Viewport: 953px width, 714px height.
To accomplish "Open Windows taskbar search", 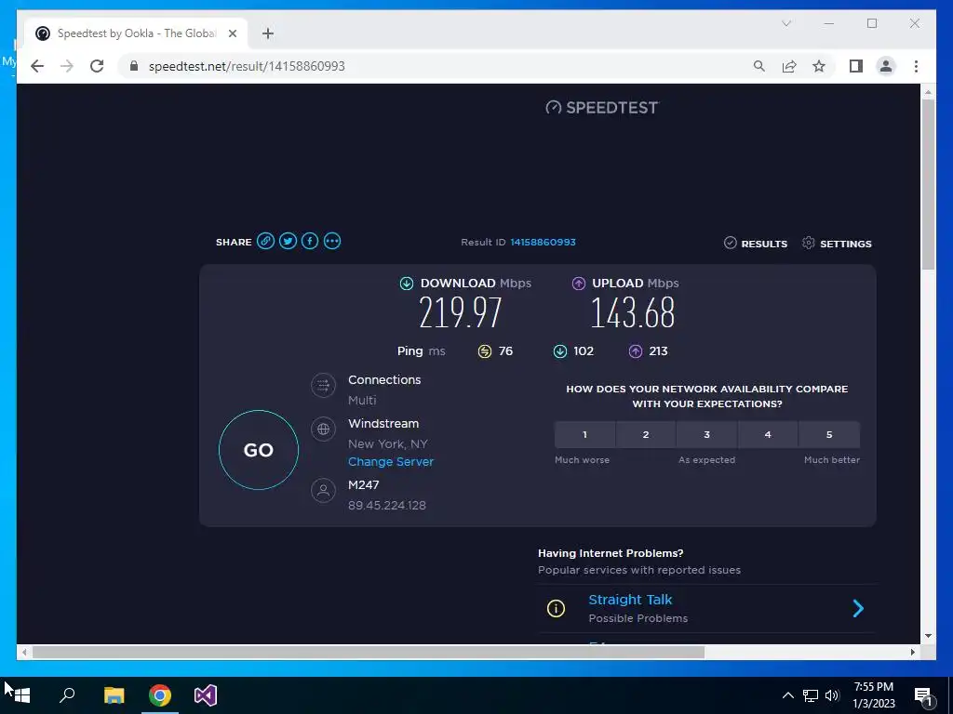I will pyautogui.click(x=67, y=695).
